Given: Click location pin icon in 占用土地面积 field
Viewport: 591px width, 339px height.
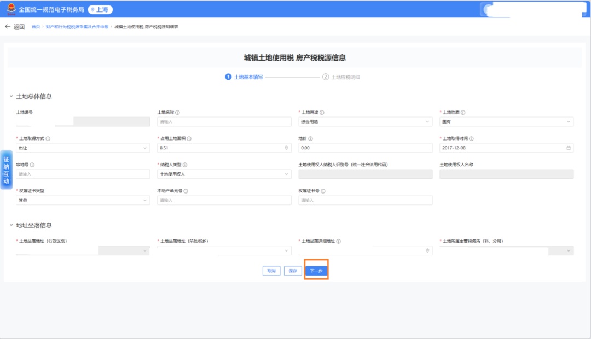Looking at the screenshot, I should pos(286,148).
